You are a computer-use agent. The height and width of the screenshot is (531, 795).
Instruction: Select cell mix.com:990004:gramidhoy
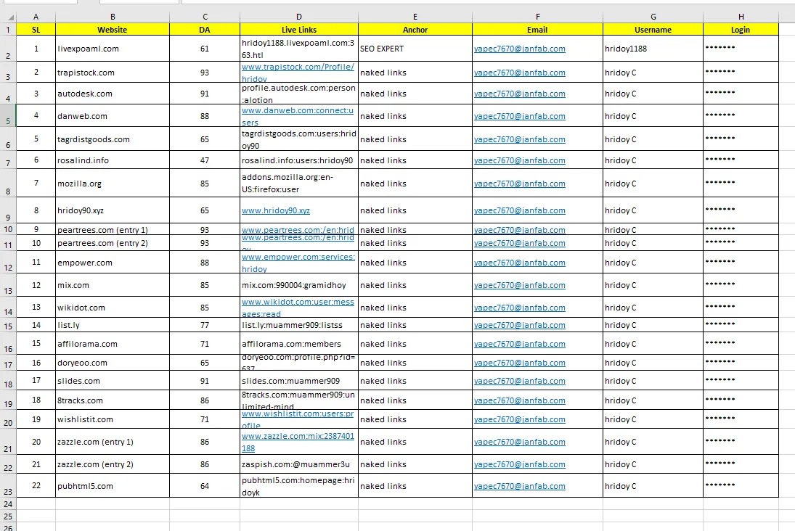pyautogui.click(x=299, y=285)
